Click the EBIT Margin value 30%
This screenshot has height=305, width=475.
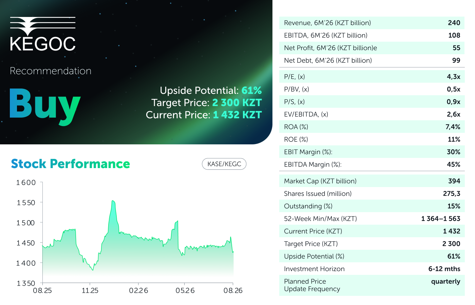(454, 152)
